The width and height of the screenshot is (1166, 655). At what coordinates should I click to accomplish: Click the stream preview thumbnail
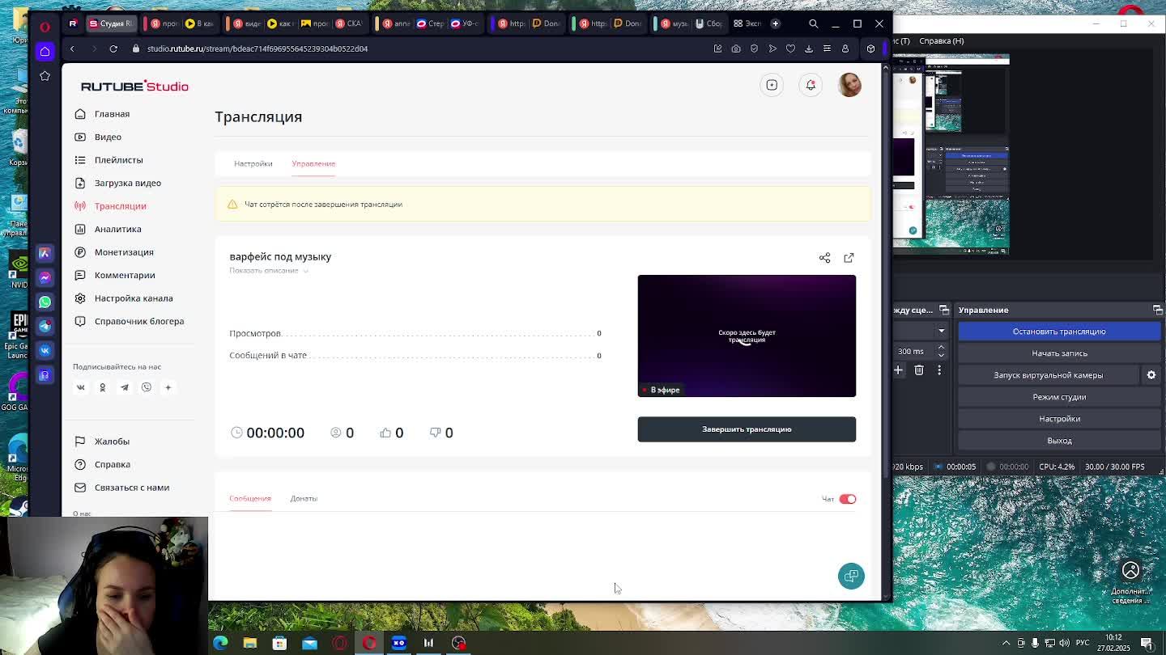coord(747,336)
